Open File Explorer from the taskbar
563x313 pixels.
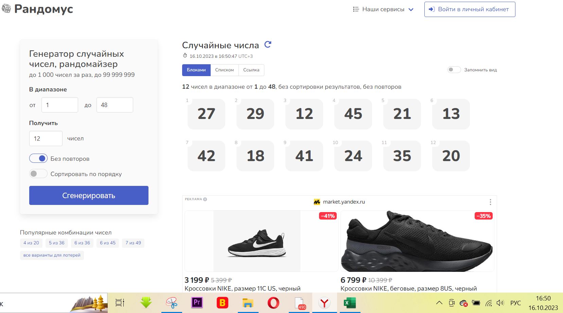[x=248, y=303]
